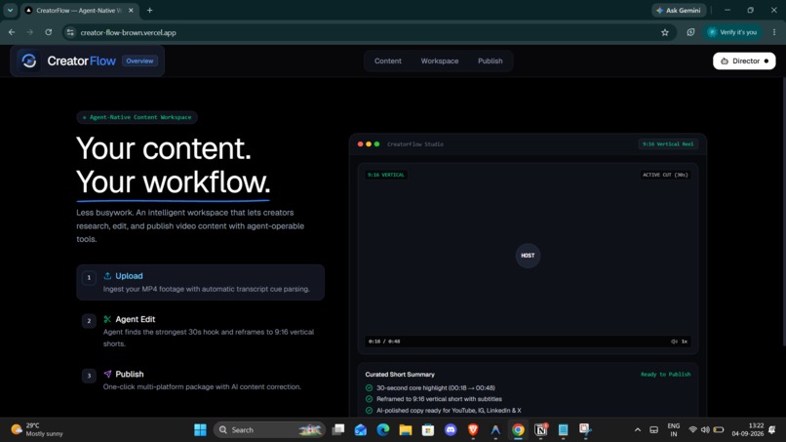Click step number 2 badge
Screen dimensions: 786x442
click(89, 321)
